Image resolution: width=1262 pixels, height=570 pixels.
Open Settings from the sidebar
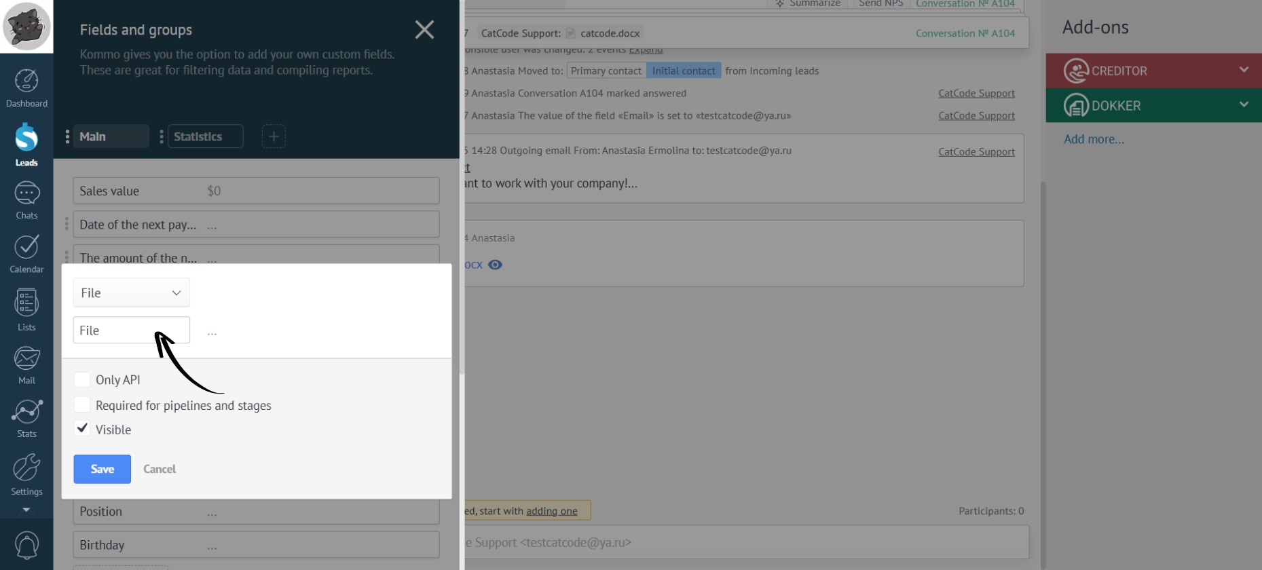click(26, 474)
